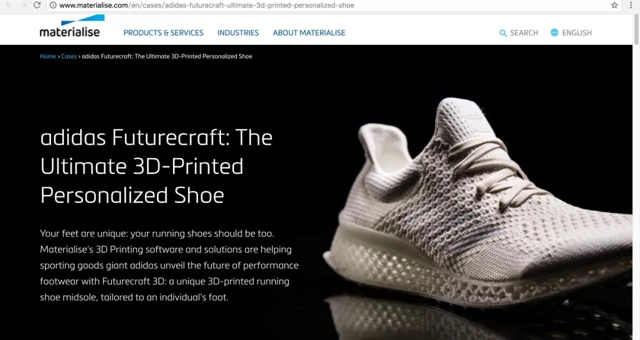640x340 pixels.
Task: Click the browser reload icon
Action: (x=37, y=5)
